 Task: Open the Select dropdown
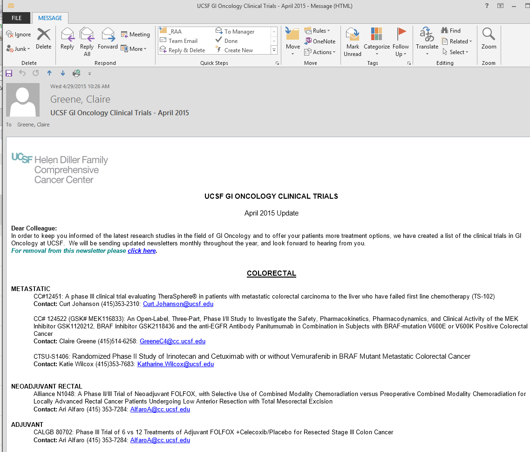click(455, 52)
